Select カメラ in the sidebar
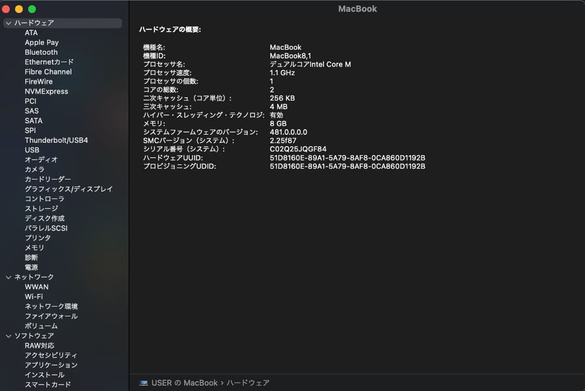The width and height of the screenshot is (585, 391). point(35,169)
